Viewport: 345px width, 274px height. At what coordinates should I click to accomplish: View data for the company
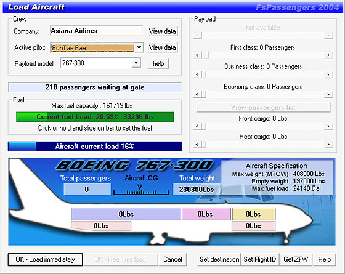coord(163,31)
